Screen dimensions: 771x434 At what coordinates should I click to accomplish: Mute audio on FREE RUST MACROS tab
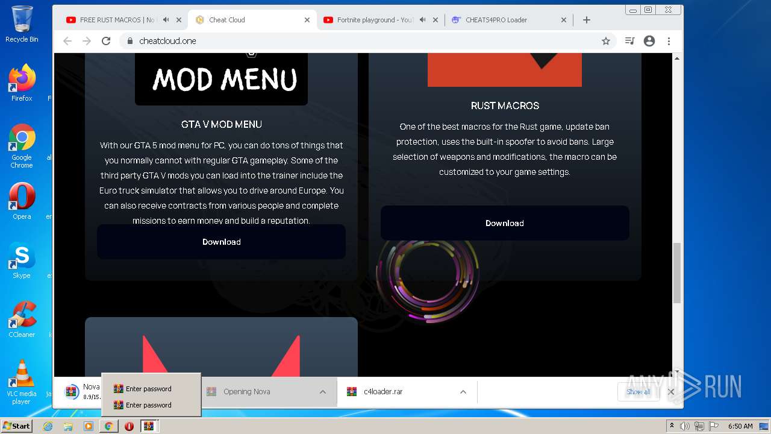pos(166,20)
